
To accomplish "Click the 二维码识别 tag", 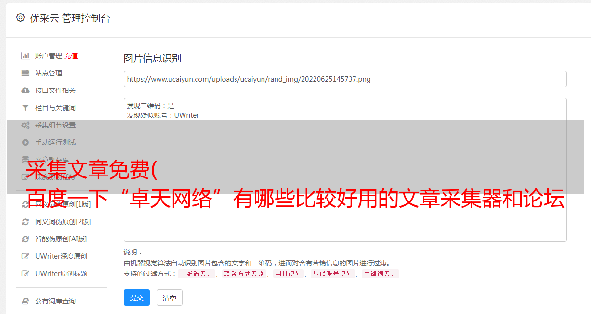I will pos(197,274).
